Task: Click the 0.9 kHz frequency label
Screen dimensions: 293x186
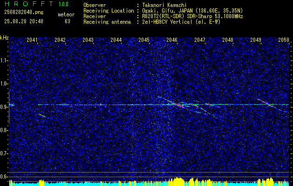Action: (4, 107)
